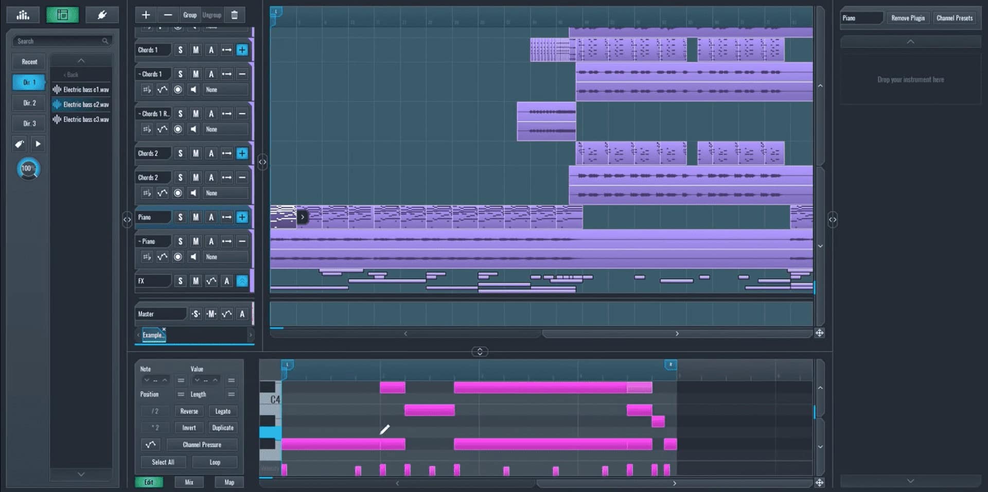988x492 pixels.
Task: Select the bar-chart instruments panel icon
Action: pyautogui.click(x=23, y=14)
